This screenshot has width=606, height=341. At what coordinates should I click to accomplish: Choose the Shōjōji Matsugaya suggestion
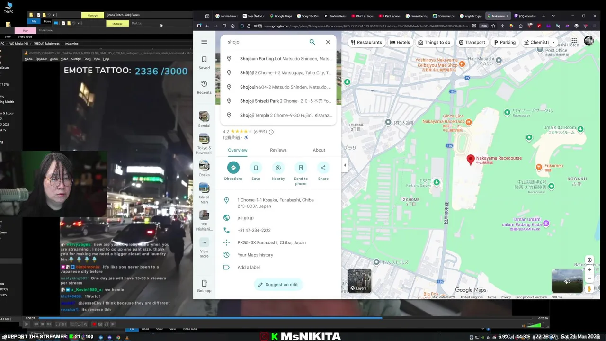click(278, 73)
